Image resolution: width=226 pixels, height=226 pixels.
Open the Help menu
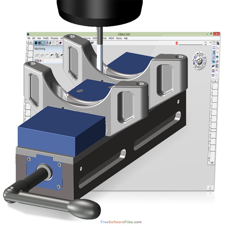(x=126, y=38)
